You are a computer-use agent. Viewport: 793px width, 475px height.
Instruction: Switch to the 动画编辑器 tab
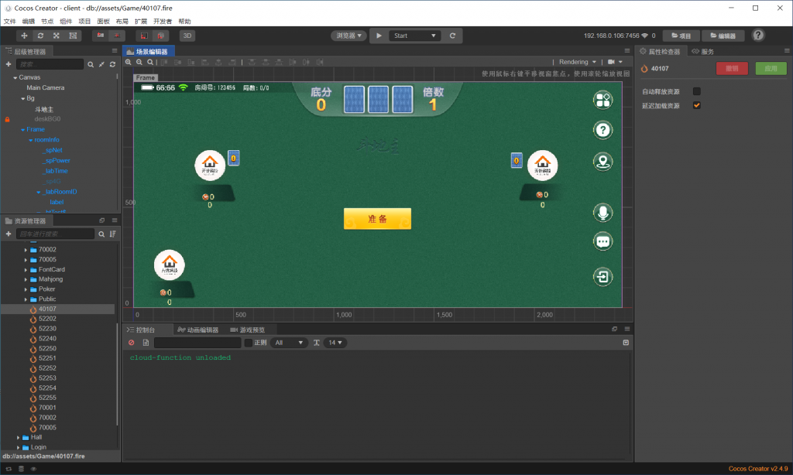click(198, 330)
